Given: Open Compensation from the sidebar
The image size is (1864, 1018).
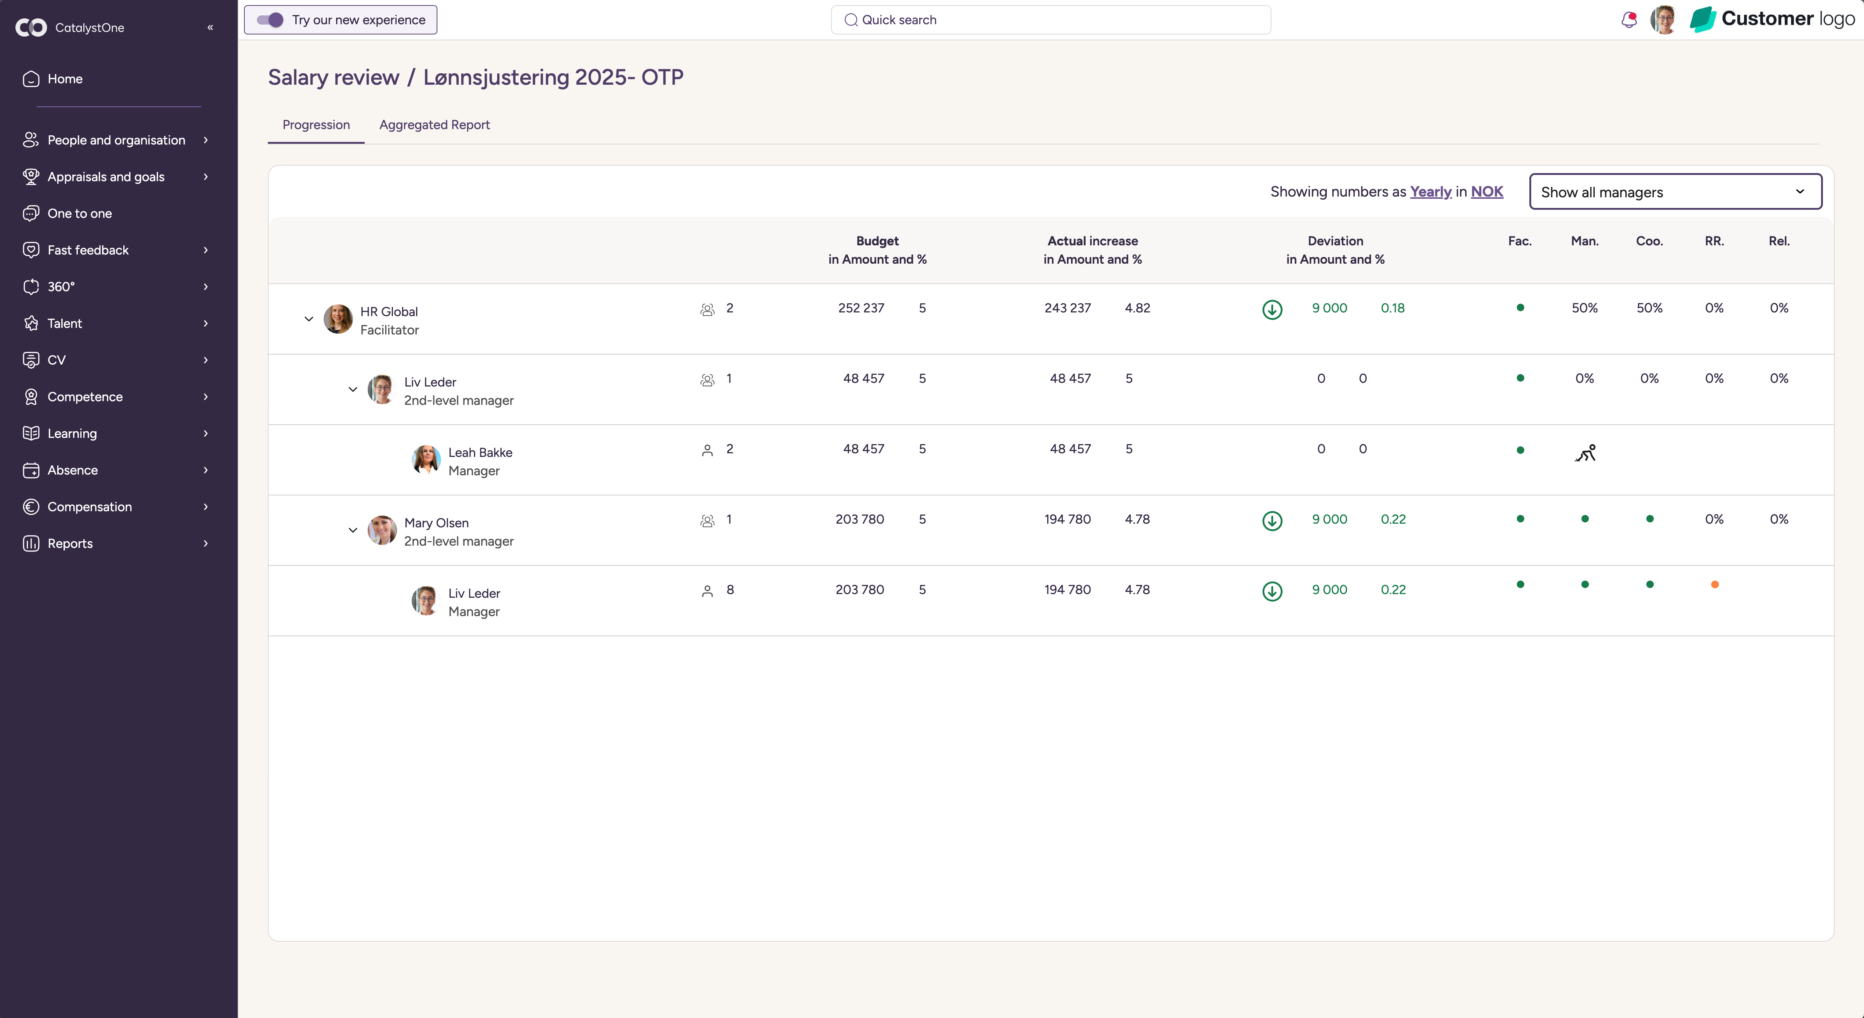Looking at the screenshot, I should click(x=90, y=506).
